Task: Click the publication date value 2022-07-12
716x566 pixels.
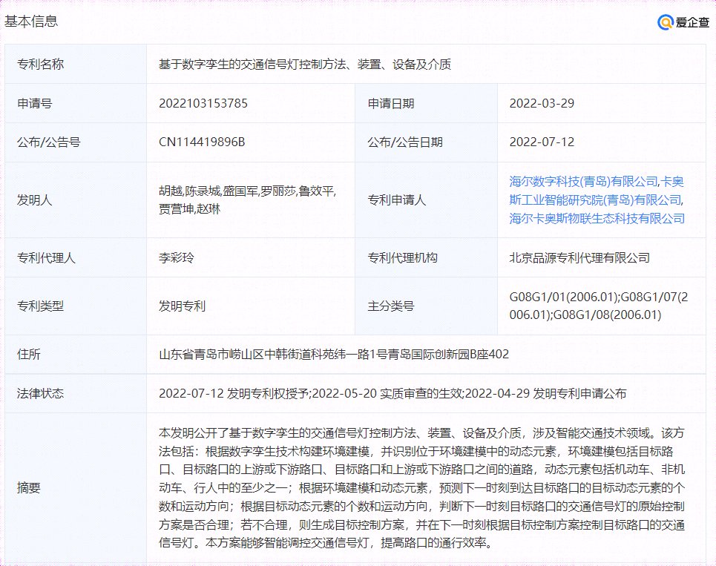Action: click(x=542, y=142)
